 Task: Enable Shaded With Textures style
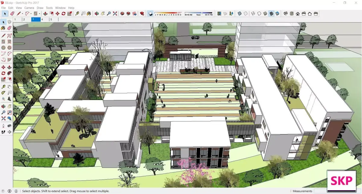pos(271,14)
